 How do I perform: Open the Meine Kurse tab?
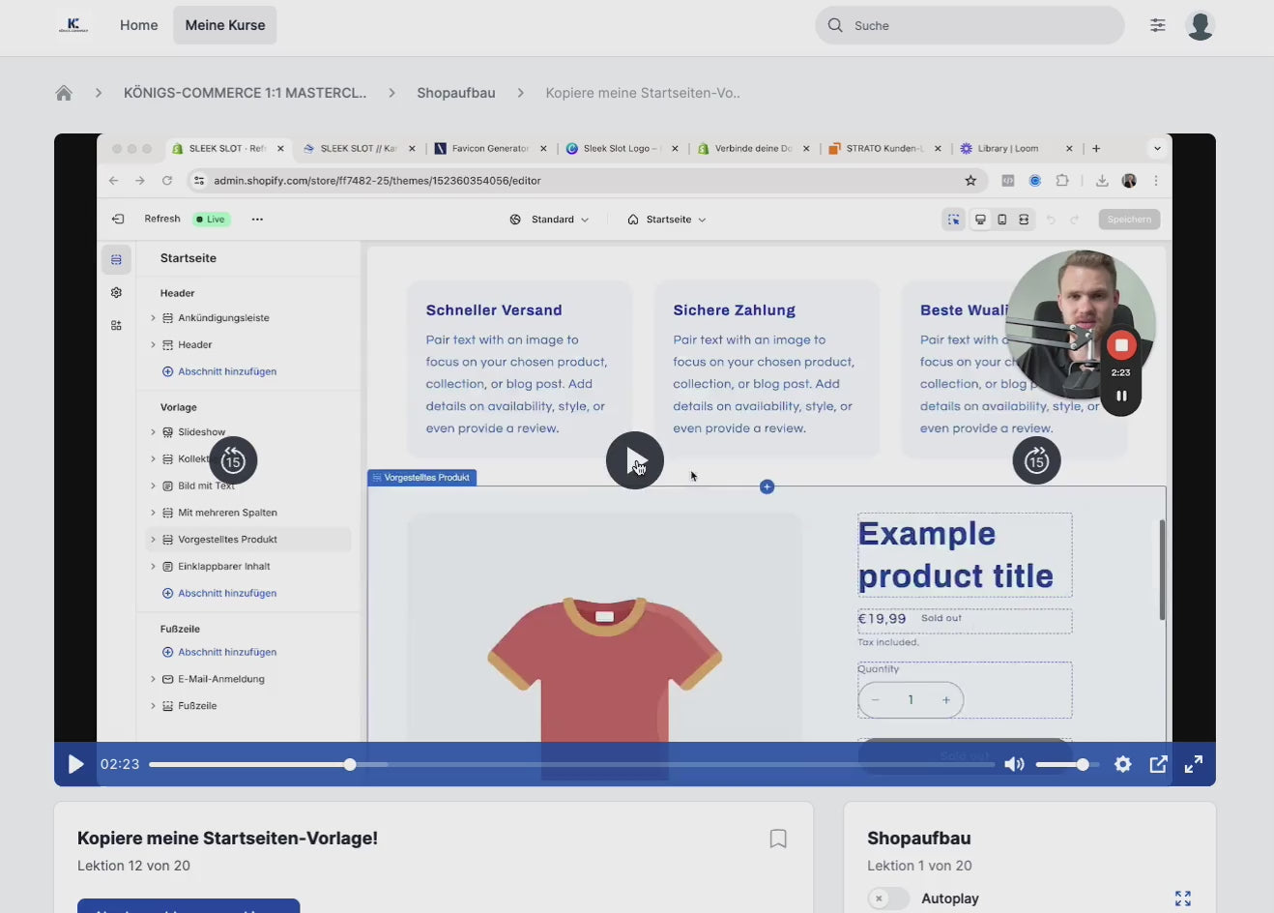click(224, 25)
